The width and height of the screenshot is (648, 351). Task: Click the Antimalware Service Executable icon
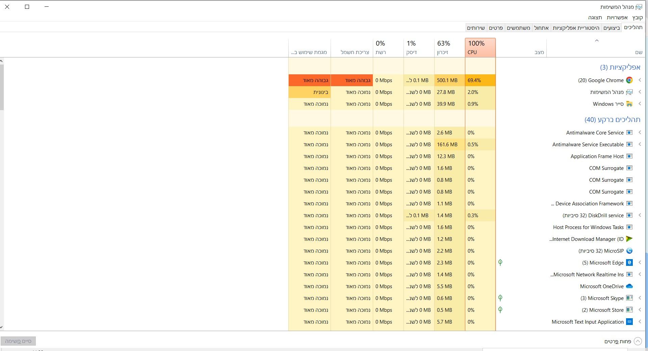click(629, 144)
